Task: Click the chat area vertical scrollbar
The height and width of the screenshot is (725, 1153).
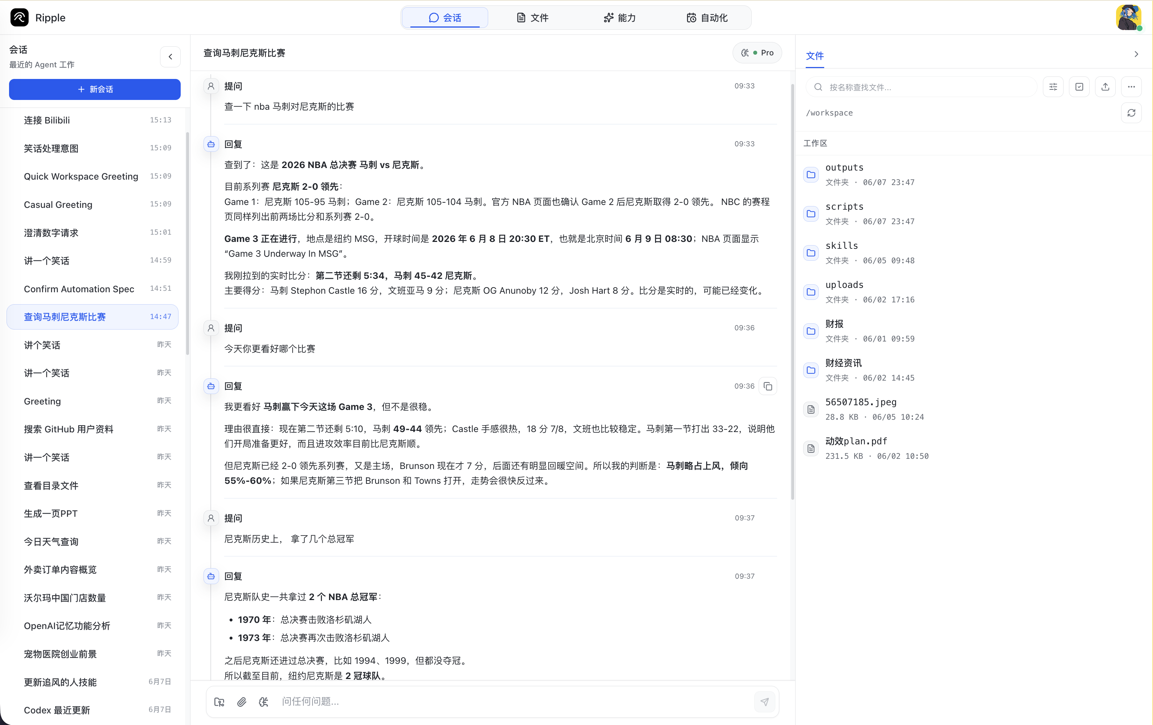Action: click(792, 292)
